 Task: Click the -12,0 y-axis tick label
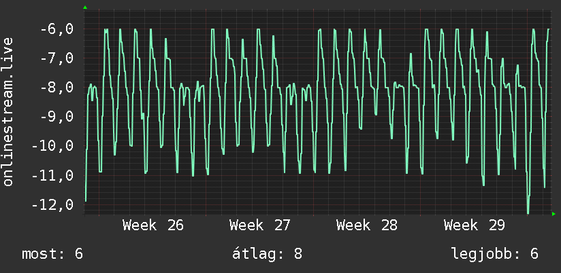point(53,205)
